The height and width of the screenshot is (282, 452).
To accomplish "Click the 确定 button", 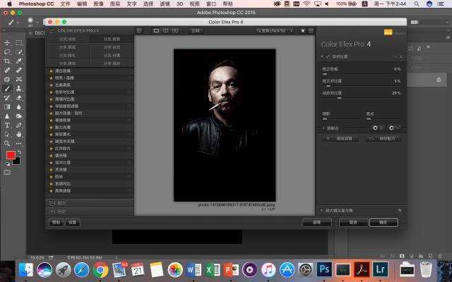I will point(383,222).
